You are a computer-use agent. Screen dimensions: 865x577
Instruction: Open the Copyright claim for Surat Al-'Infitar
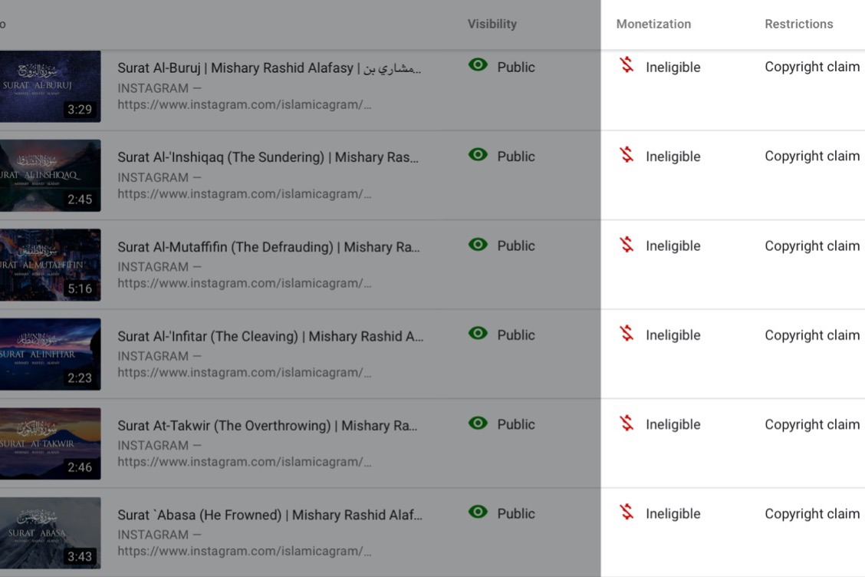tap(811, 335)
